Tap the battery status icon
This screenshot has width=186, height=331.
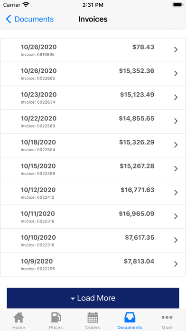(178, 5)
